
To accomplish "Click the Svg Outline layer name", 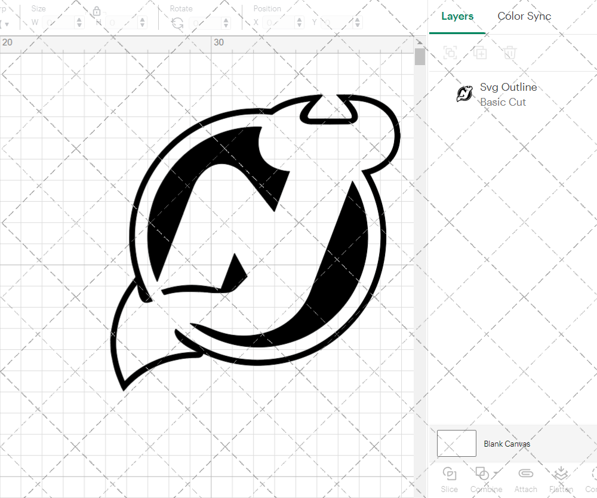I will [509, 87].
